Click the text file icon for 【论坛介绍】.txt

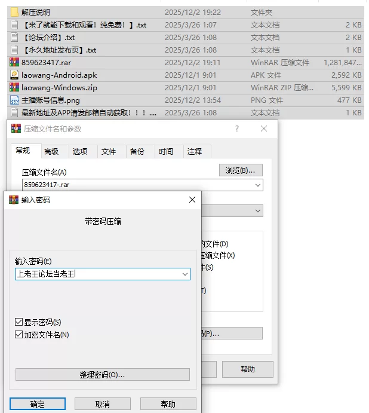(x=14, y=38)
